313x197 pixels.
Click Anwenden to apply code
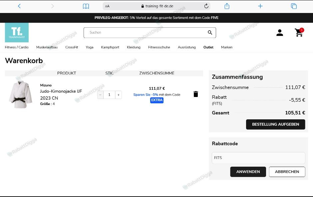pyautogui.click(x=248, y=172)
